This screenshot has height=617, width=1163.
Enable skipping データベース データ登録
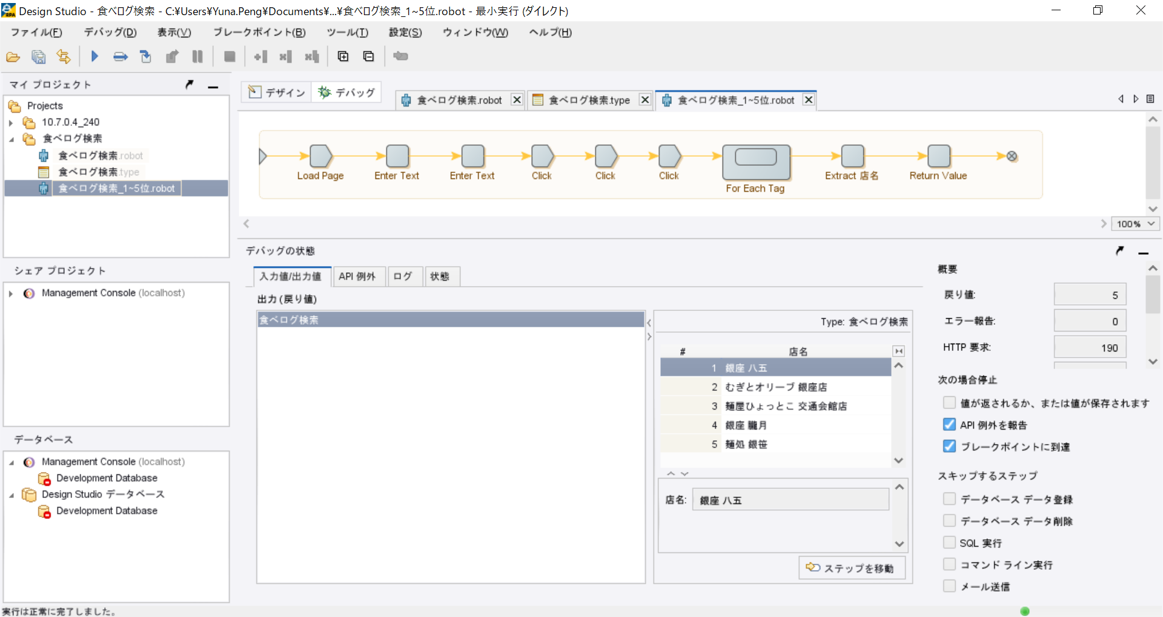(949, 499)
